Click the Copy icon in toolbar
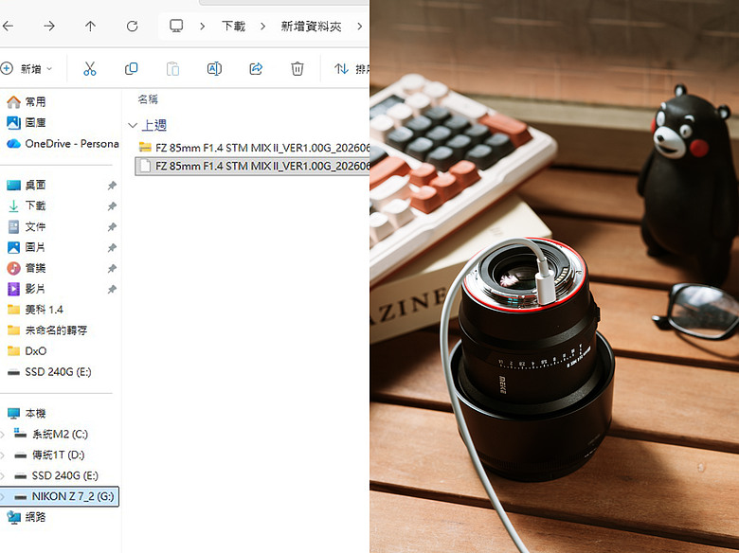The image size is (739, 553). point(131,69)
